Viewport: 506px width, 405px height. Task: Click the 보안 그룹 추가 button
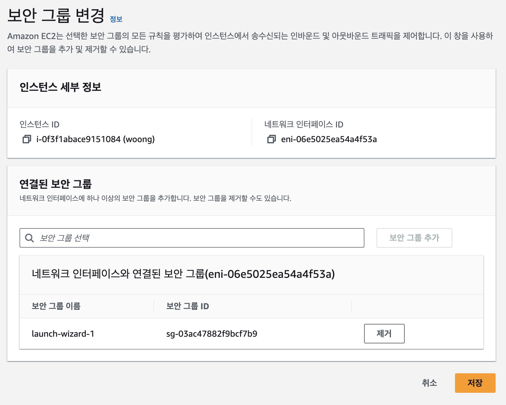click(x=414, y=238)
